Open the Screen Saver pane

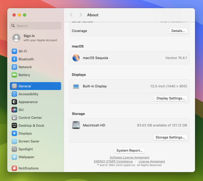pyautogui.click(x=35, y=141)
